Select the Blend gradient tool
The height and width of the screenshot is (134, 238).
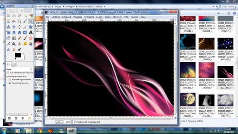tap(14, 38)
